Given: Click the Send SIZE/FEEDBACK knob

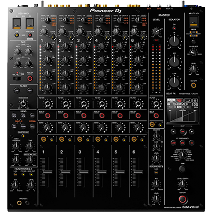Looking at the screenshot, I should [x=16, y=146].
